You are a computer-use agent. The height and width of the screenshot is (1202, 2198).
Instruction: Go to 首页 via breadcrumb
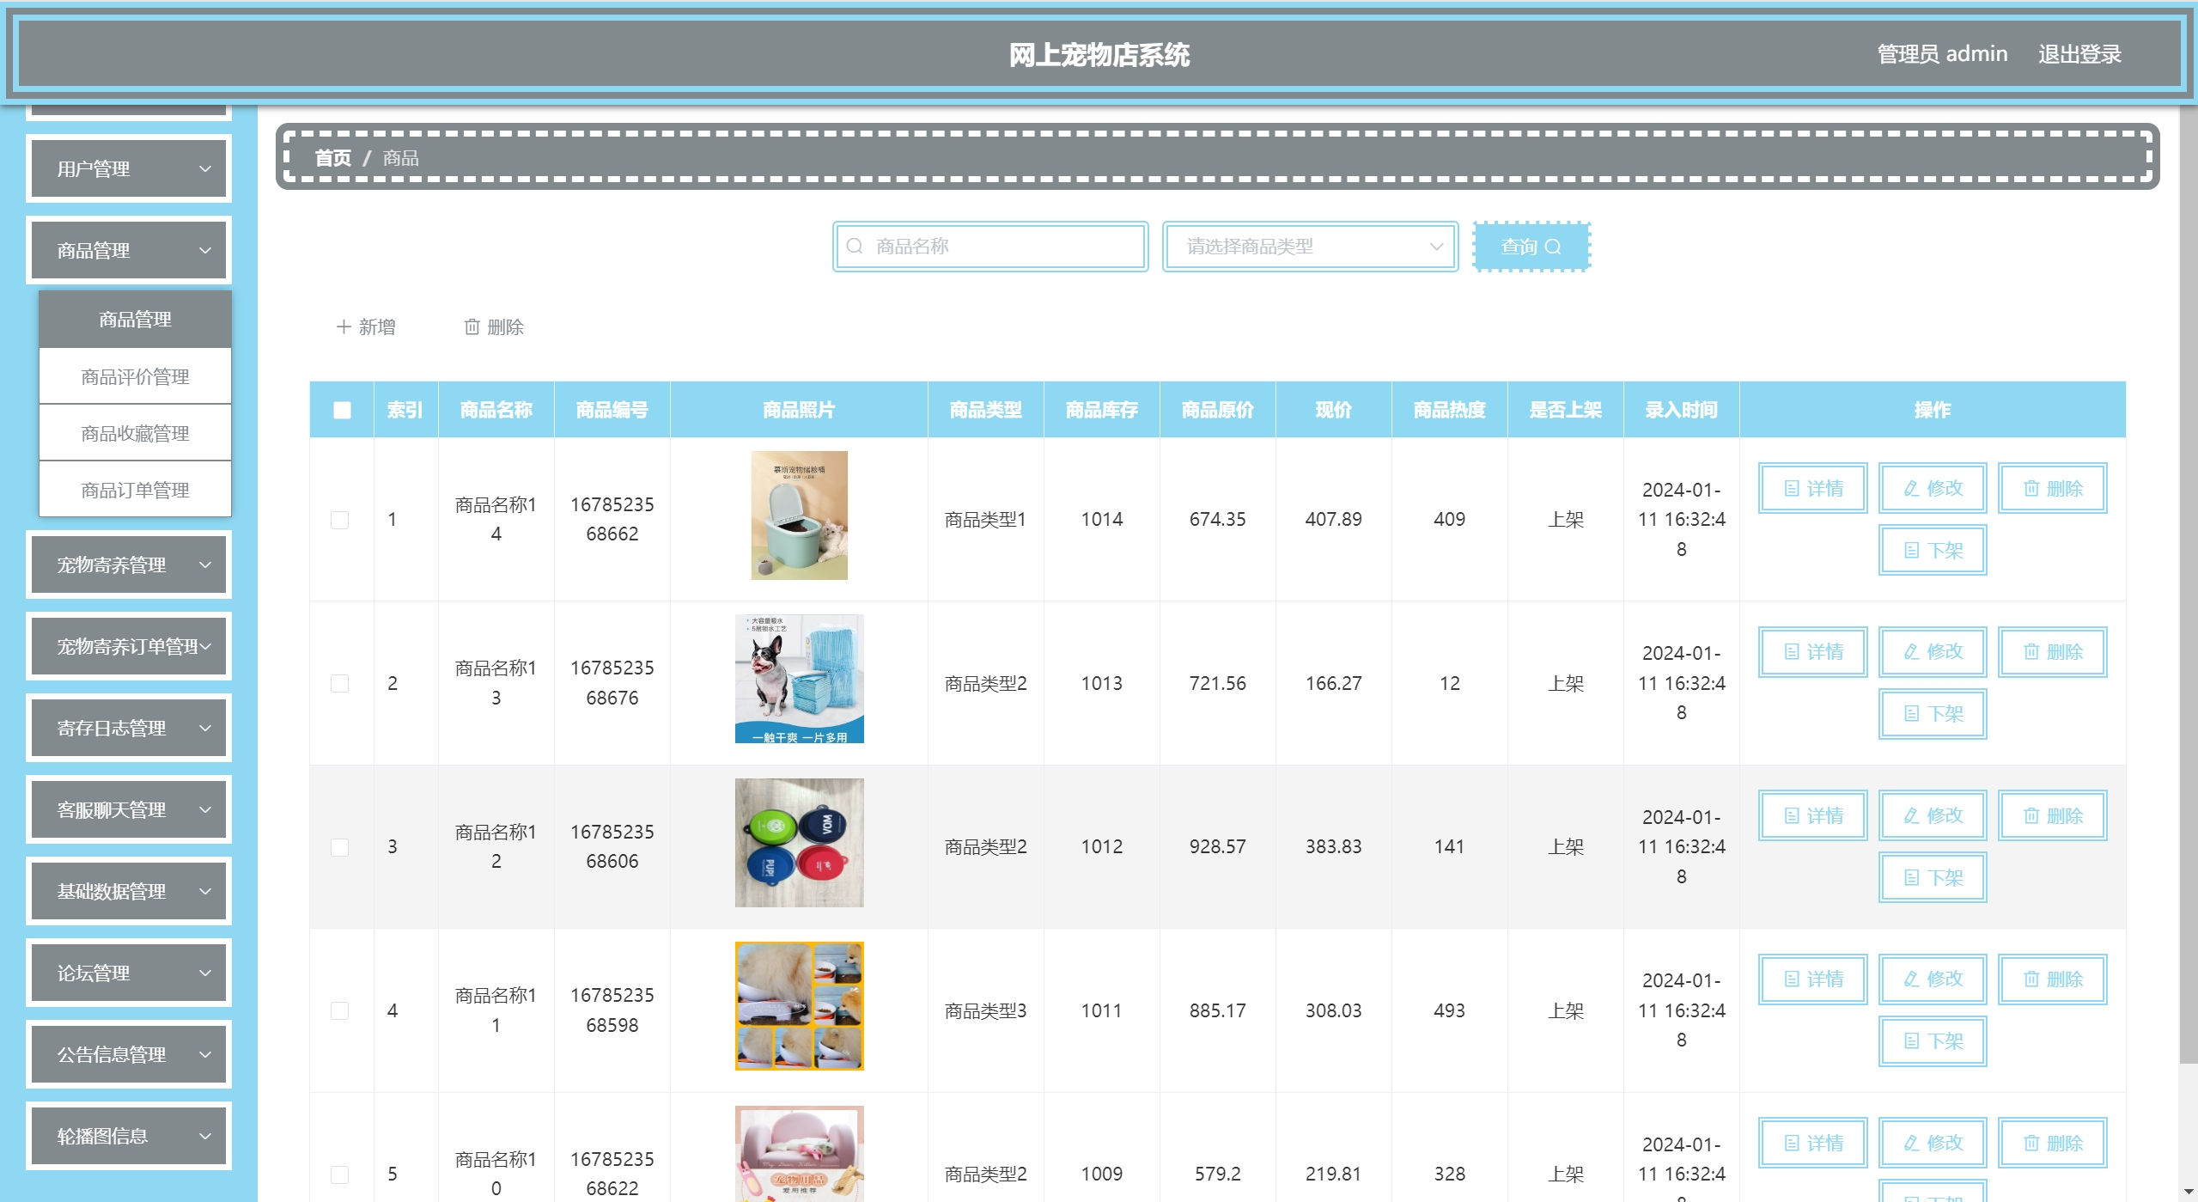tap(332, 158)
